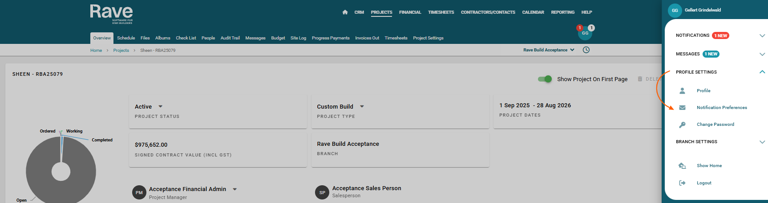Open the Contractors/Contacts menu
Screen dimensions: 768x203
488,12
